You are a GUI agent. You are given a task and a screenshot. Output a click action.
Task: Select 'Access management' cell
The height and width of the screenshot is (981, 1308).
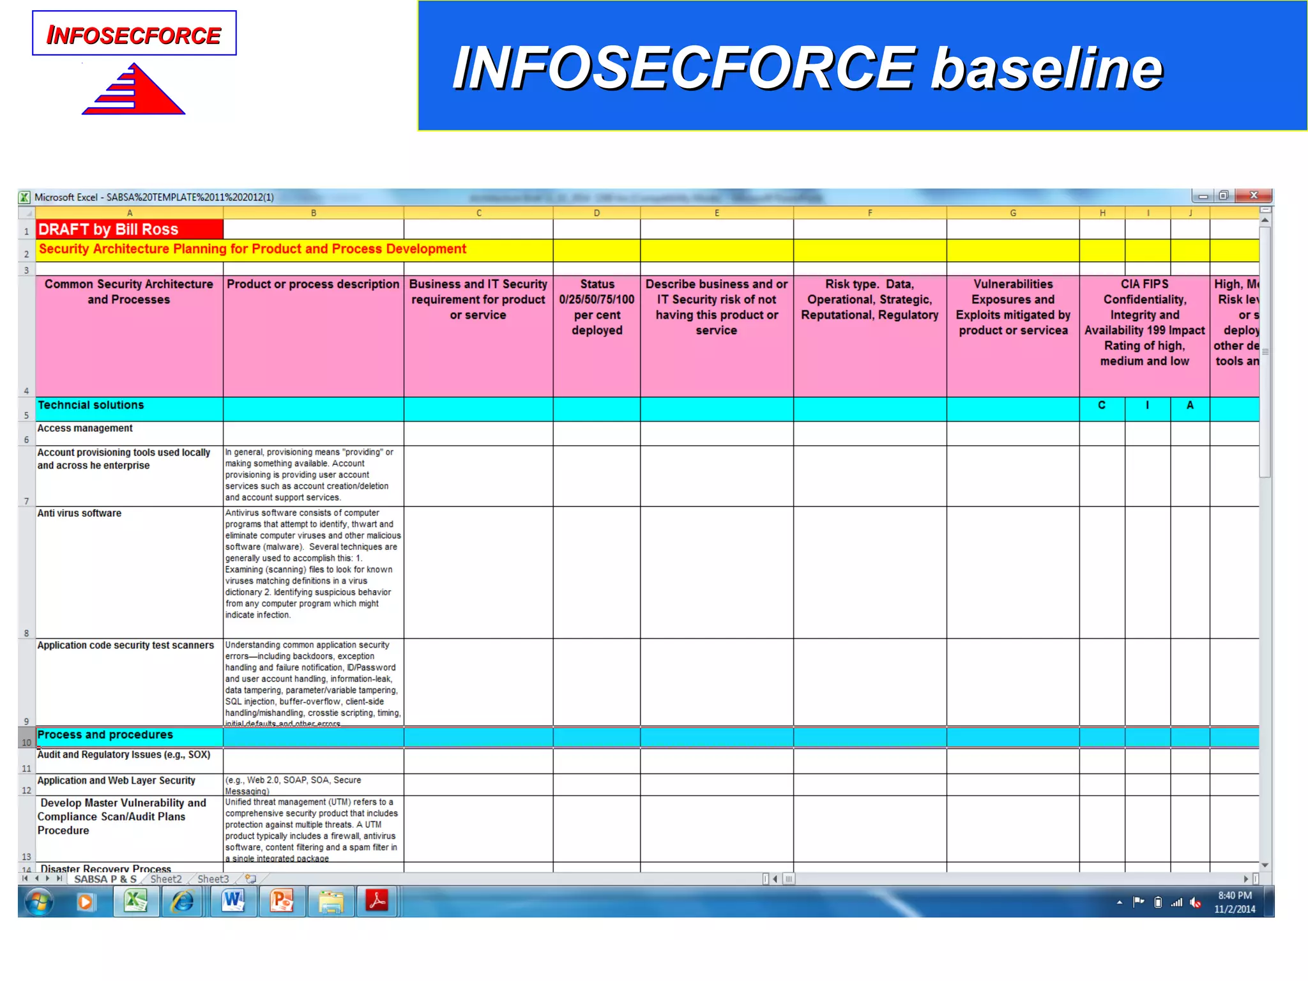point(130,434)
